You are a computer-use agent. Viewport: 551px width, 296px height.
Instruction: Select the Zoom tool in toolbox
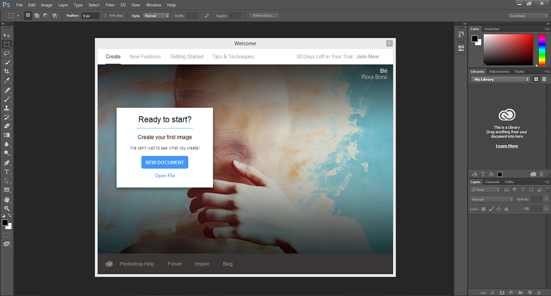(7, 208)
